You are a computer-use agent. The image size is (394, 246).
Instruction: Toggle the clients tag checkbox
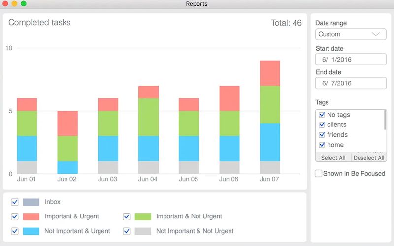(322, 125)
